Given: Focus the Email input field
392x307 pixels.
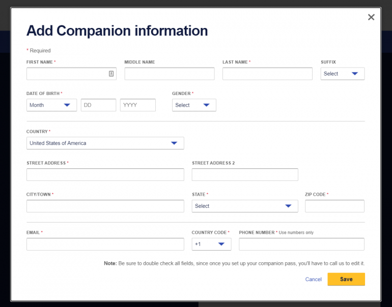Looking at the screenshot, I should tap(105, 244).
